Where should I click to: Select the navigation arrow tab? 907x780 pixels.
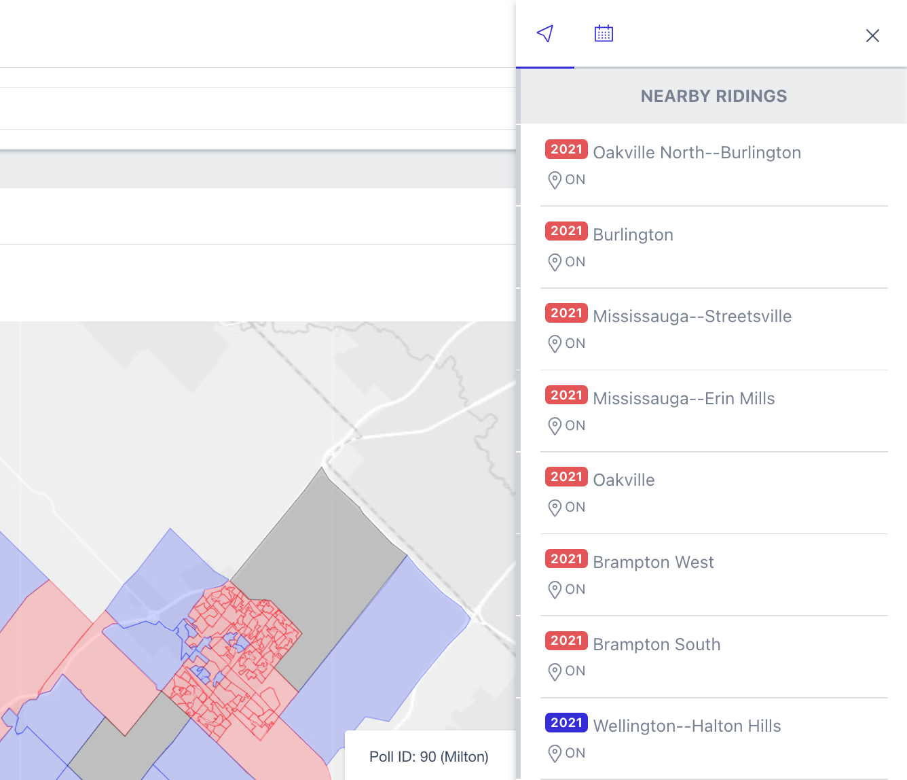coord(545,33)
